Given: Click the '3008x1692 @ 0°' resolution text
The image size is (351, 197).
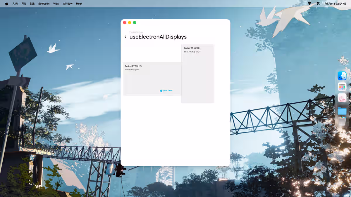Looking at the screenshot, I should tap(132, 70).
